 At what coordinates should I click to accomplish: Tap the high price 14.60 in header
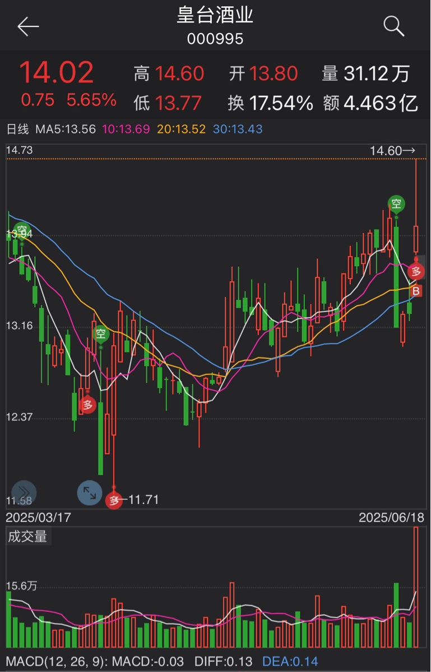pos(180,74)
